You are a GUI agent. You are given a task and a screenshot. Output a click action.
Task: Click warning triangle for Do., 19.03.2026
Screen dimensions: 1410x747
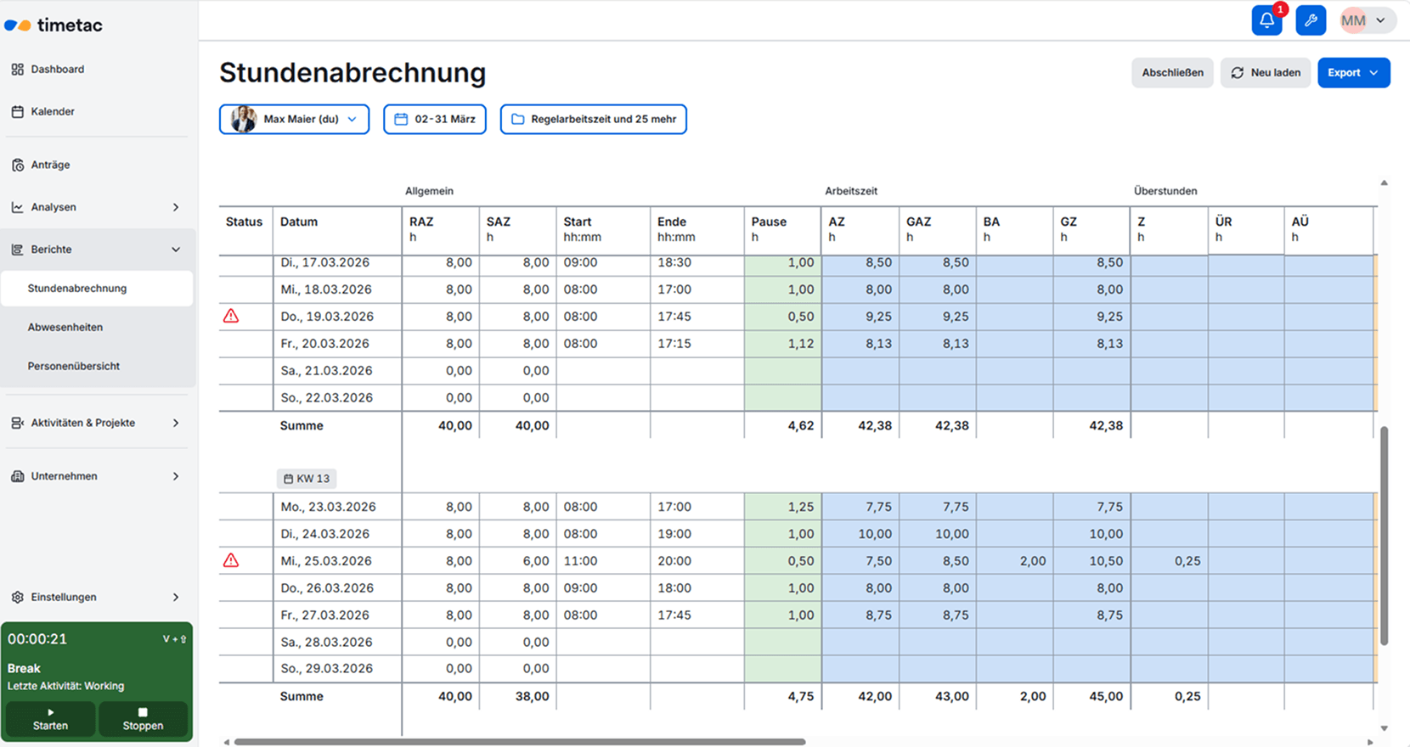tap(231, 316)
